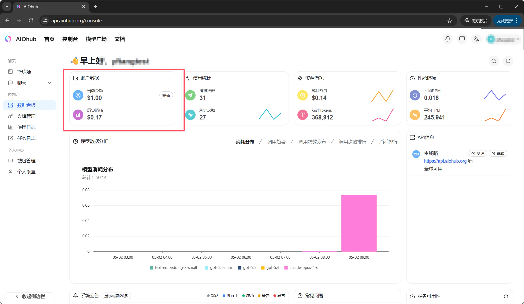Open a new browser tab
Viewport: 524px width, 304px height.
pos(96,7)
